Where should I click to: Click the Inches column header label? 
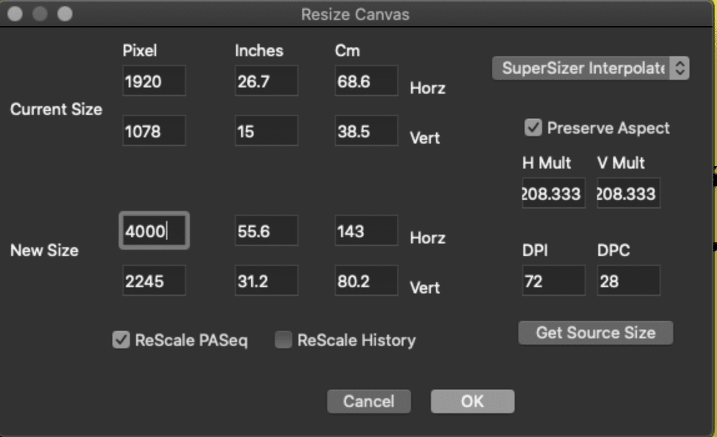point(259,51)
